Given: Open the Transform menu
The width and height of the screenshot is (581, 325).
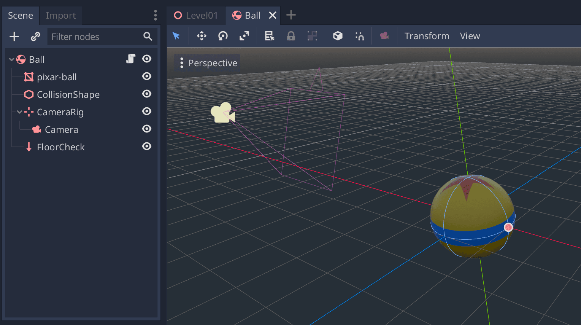Looking at the screenshot, I should (427, 36).
